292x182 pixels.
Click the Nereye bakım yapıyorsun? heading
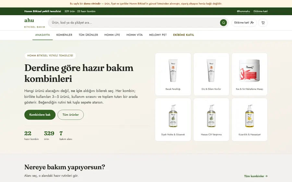(x=65, y=167)
